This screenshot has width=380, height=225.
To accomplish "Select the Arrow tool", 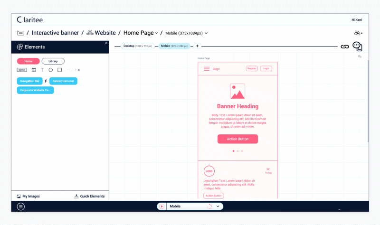I will (77, 70).
